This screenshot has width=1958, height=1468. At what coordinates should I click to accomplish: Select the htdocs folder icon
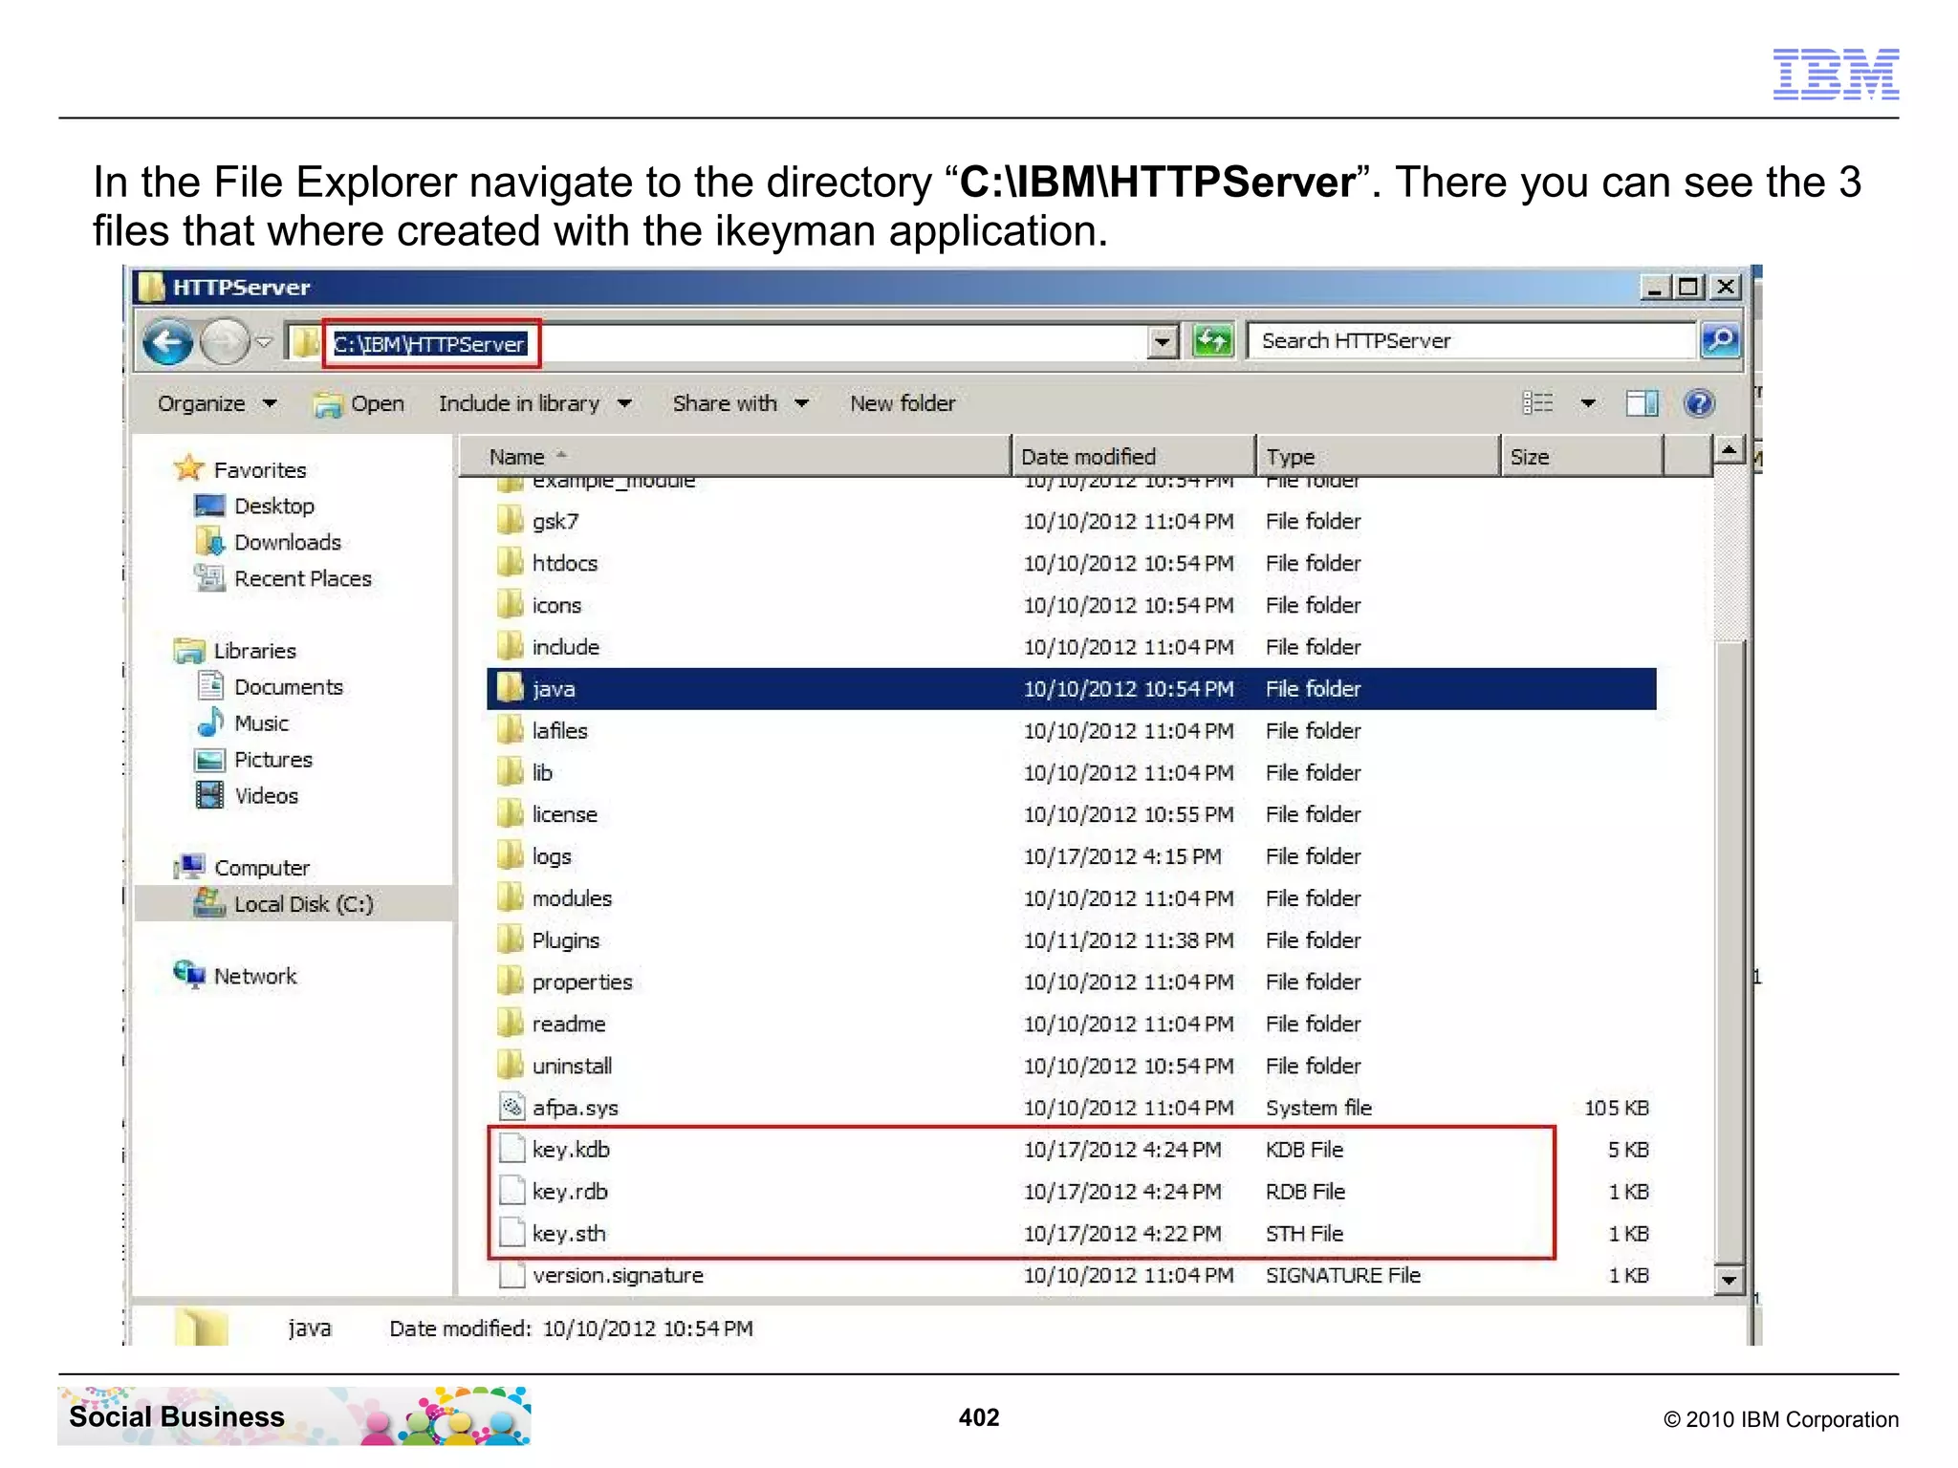tap(511, 563)
